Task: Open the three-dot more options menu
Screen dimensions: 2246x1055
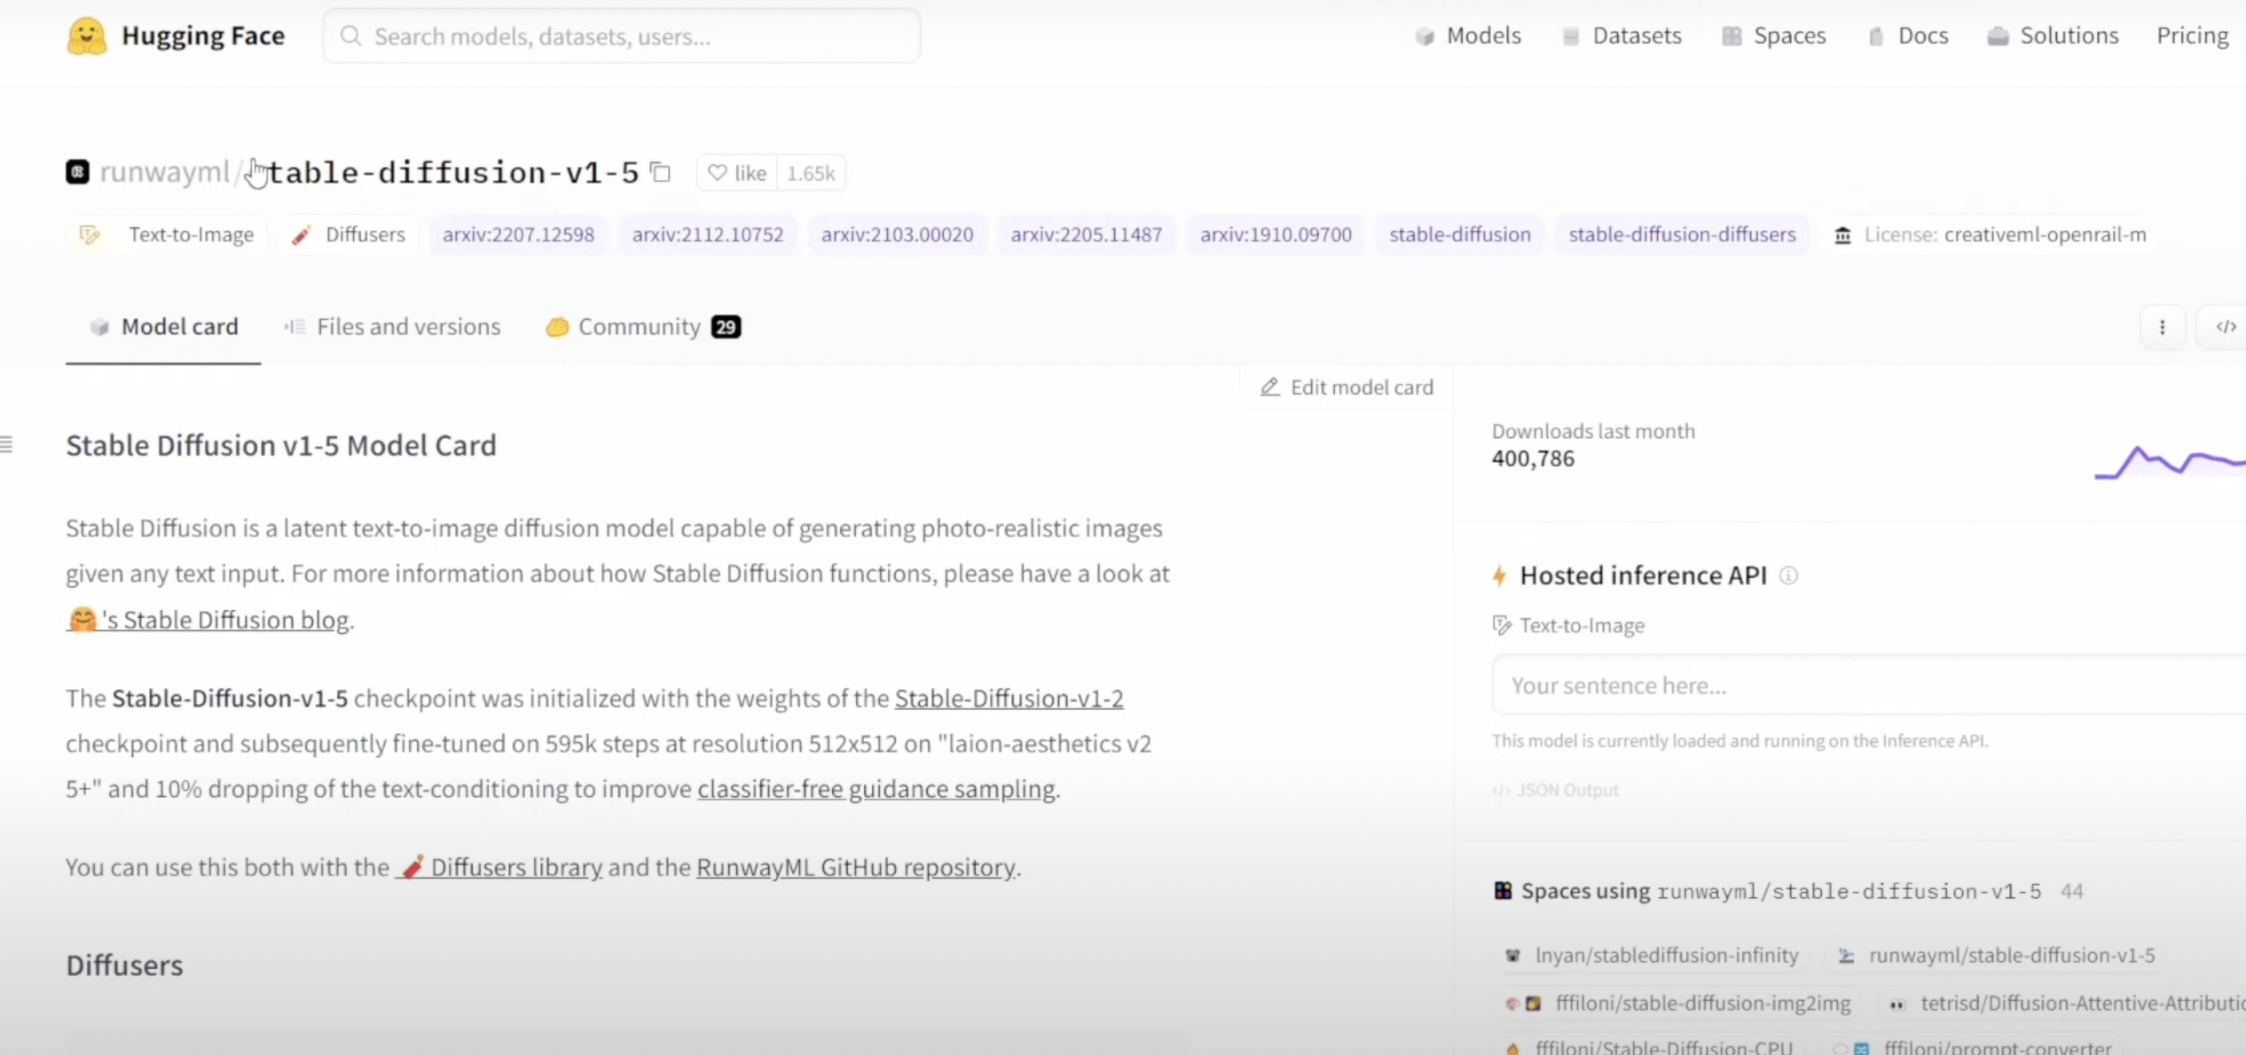Action: 2162,327
